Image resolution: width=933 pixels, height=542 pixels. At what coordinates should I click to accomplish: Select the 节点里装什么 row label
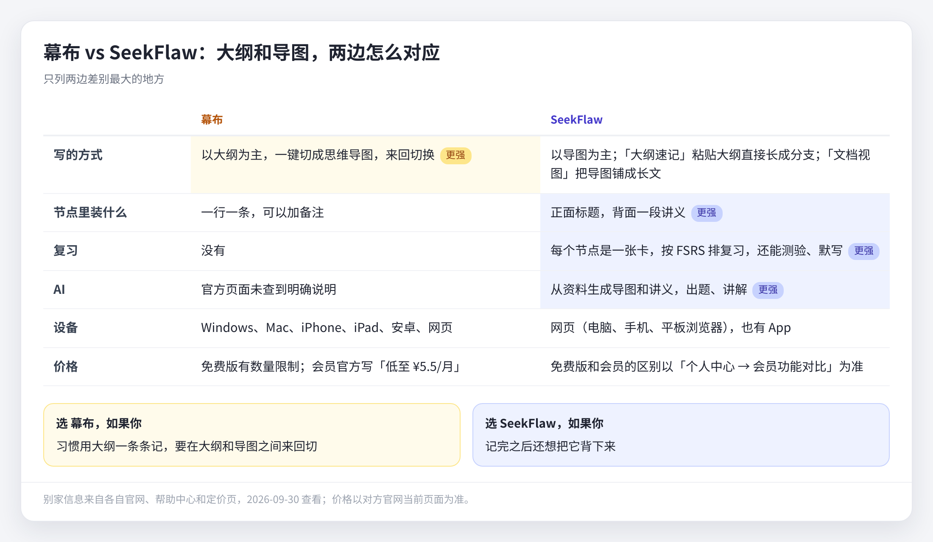[x=90, y=213]
